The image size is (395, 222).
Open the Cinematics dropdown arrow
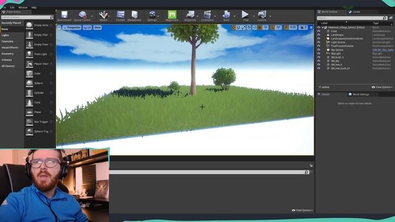coord(215,17)
